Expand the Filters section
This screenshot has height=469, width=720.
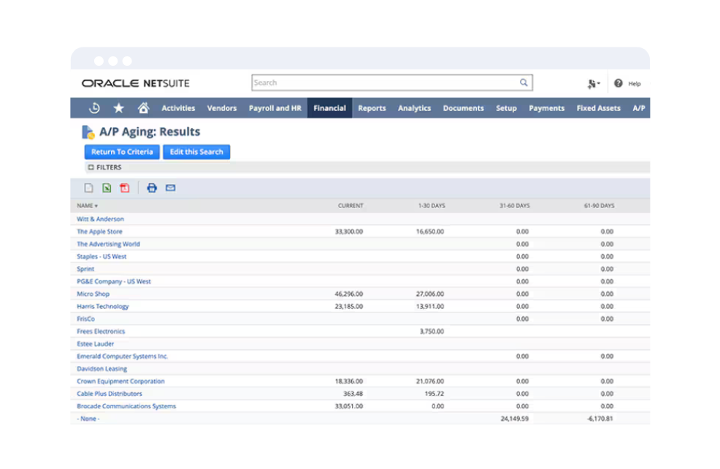(91, 167)
